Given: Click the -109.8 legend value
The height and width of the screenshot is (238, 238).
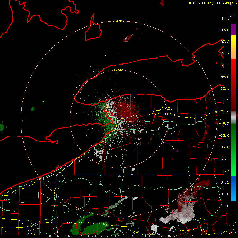Looking at the screenshot, I should [223, 194].
